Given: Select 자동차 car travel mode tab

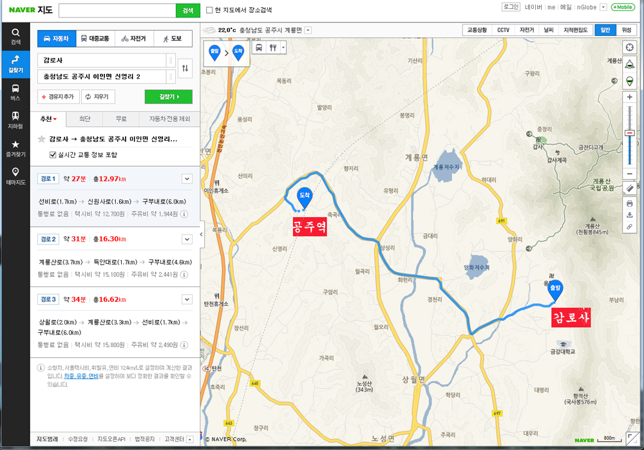Looking at the screenshot, I should 56,39.
